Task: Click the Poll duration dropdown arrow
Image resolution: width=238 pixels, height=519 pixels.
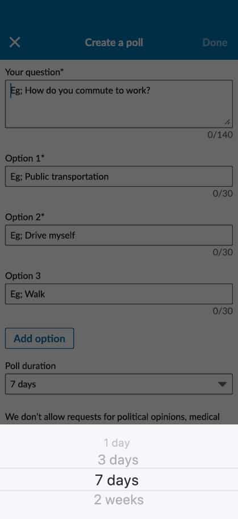Action: (222, 385)
